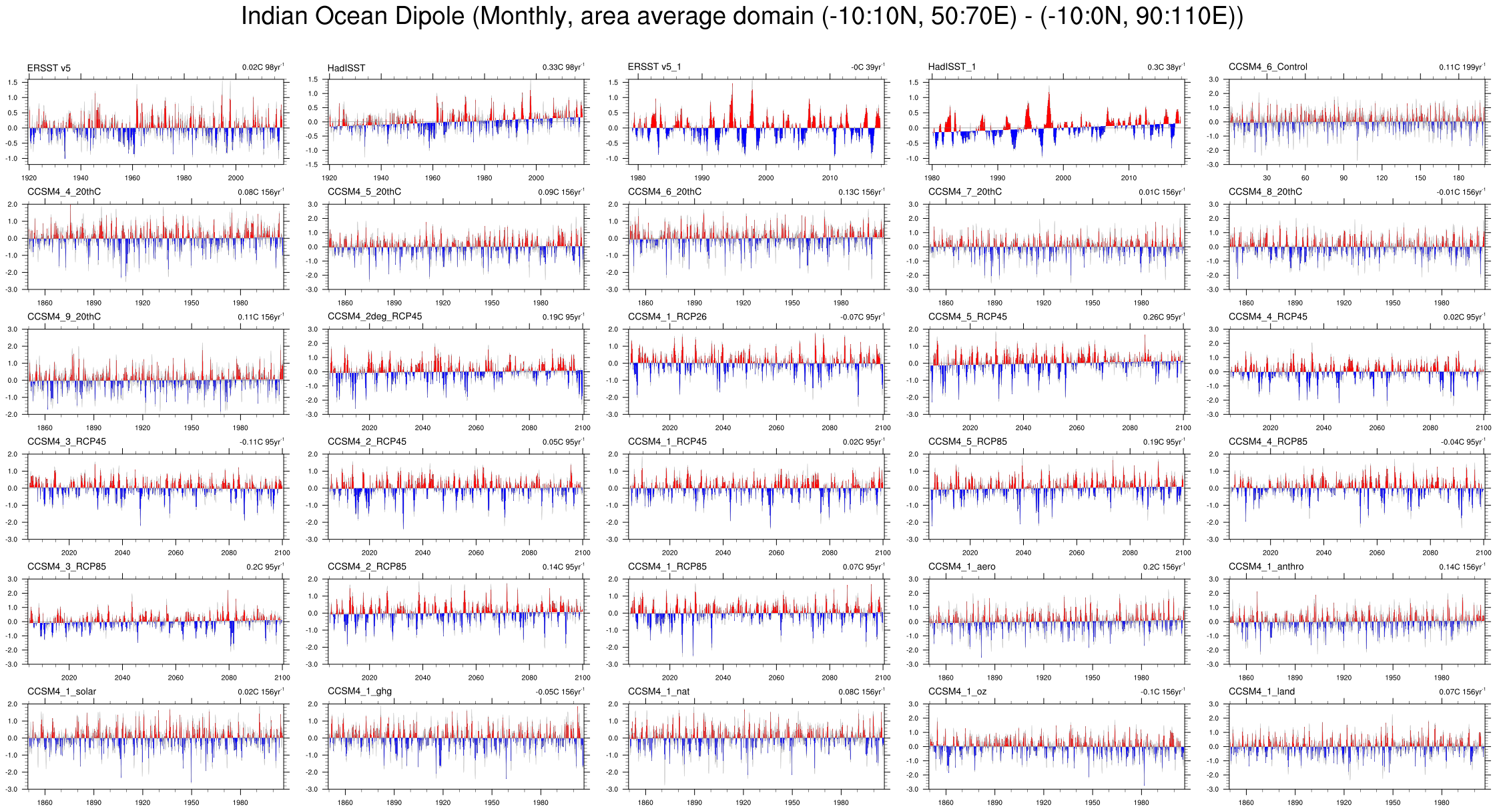This screenshot has width=1497, height=811.
Task: Click the CCSM4_1_oz chart
Action: [1057, 746]
